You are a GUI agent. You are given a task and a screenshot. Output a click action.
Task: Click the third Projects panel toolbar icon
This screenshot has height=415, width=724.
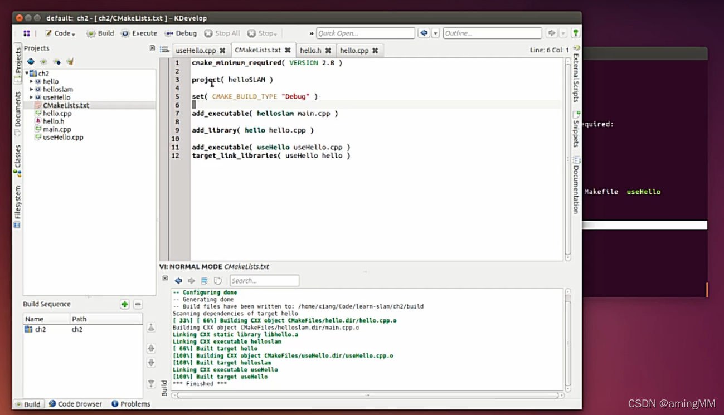tap(56, 62)
